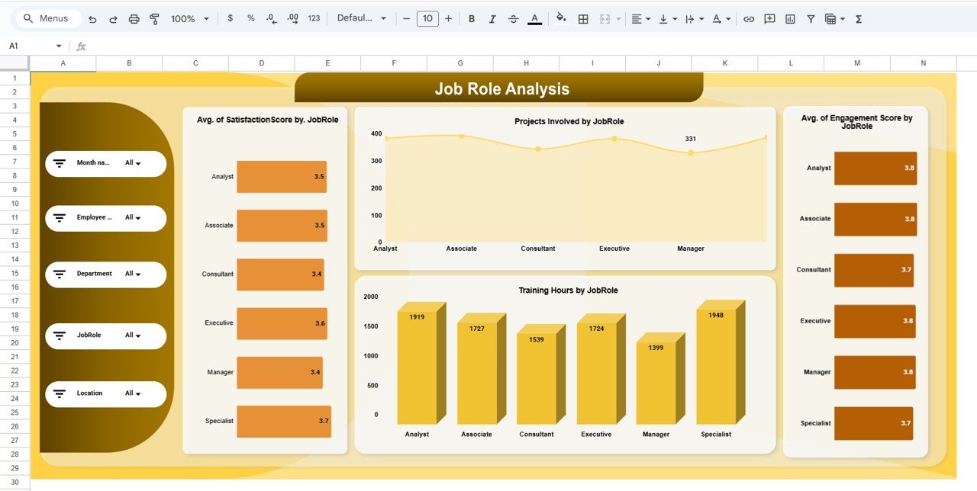Open the functions (Σ) menu

(x=858, y=18)
